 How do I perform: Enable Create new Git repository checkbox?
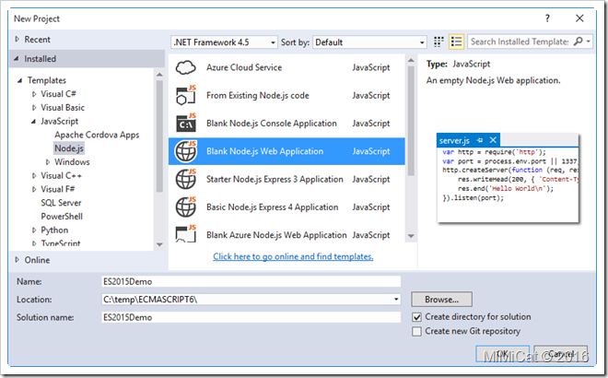416,331
